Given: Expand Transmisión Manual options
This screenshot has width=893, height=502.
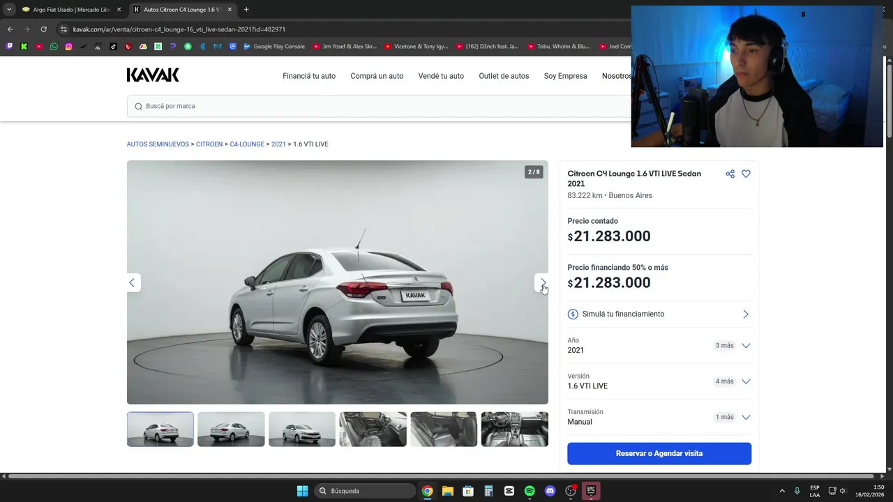Looking at the screenshot, I should pyautogui.click(x=746, y=417).
